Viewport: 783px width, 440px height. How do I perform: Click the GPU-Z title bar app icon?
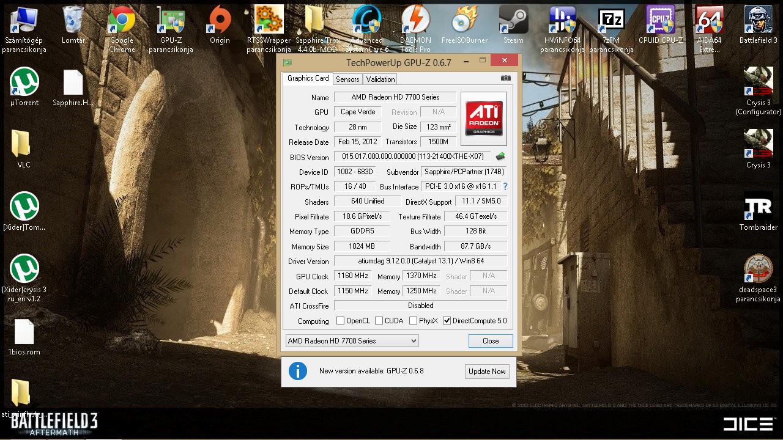pyautogui.click(x=288, y=62)
